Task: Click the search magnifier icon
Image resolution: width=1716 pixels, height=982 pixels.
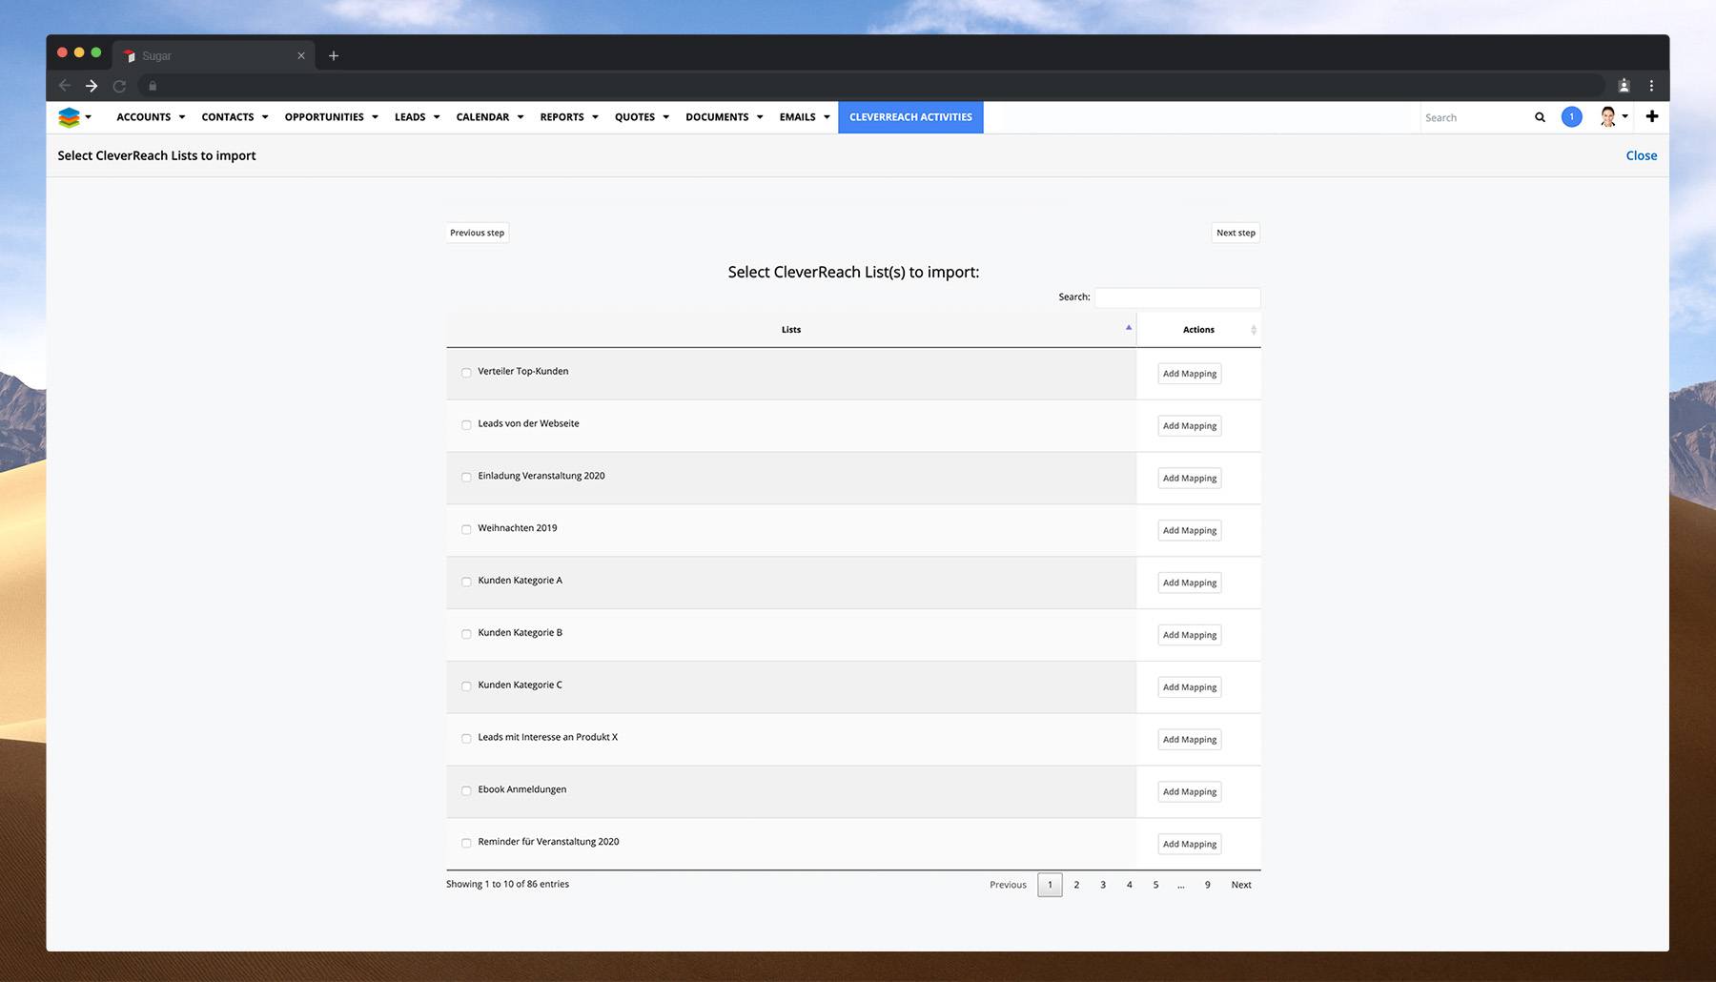Action: click(1540, 117)
